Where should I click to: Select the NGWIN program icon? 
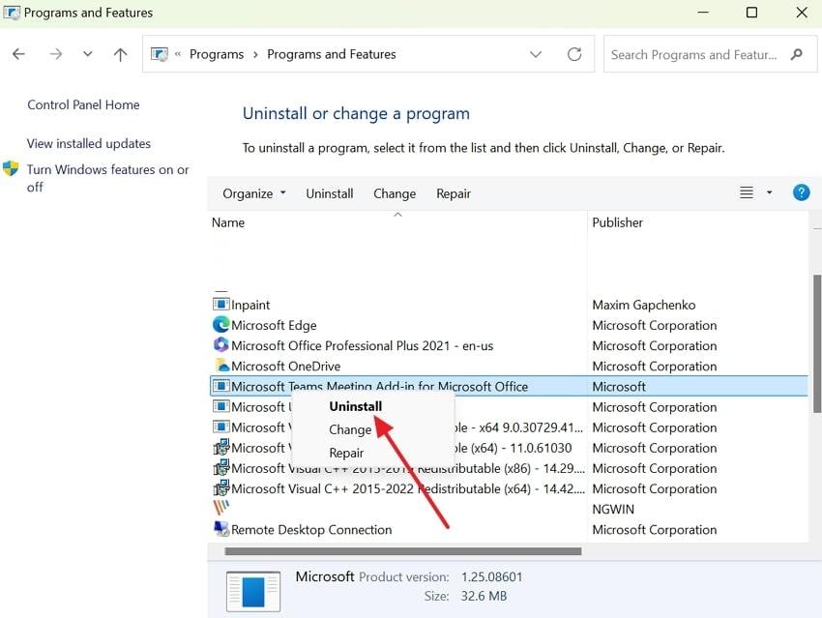[x=220, y=508]
